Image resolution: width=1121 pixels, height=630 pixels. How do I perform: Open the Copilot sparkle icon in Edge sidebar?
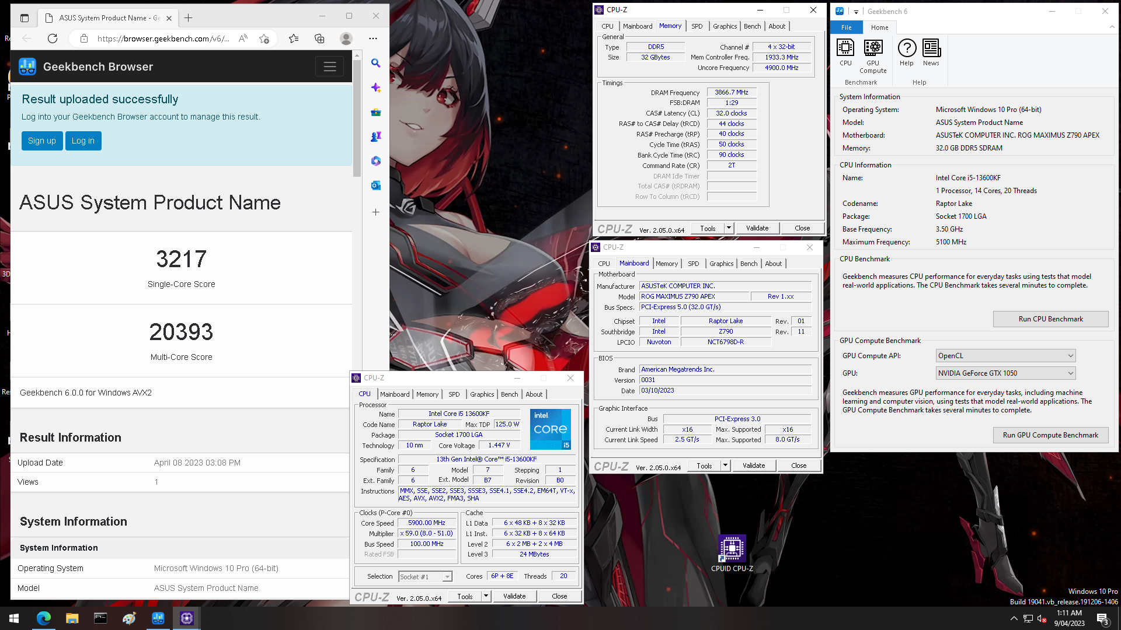(375, 87)
